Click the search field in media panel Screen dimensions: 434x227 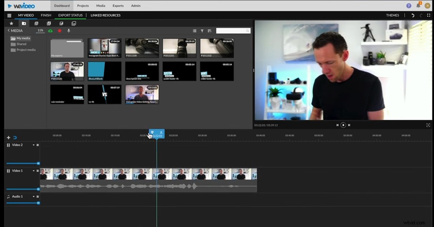click(x=233, y=31)
